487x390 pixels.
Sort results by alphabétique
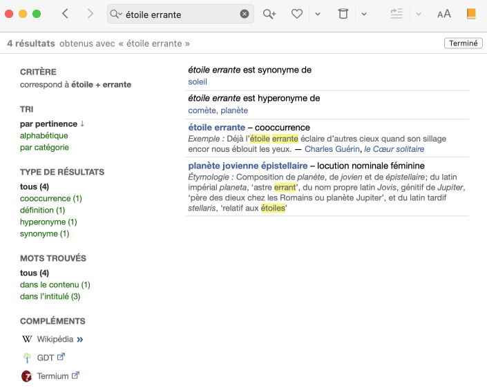[44, 135]
